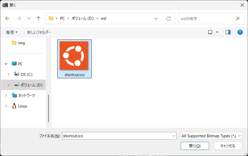Select wsl in the address breadcrumb

(104, 18)
